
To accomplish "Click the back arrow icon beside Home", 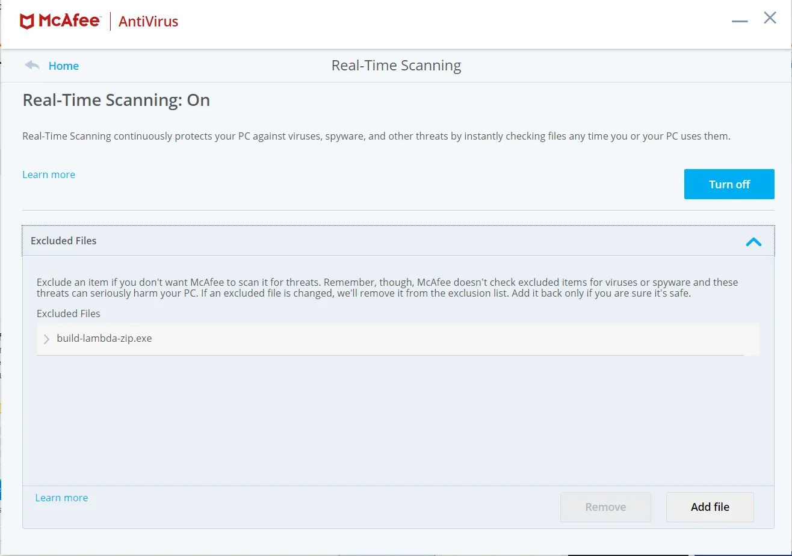I will [x=32, y=65].
